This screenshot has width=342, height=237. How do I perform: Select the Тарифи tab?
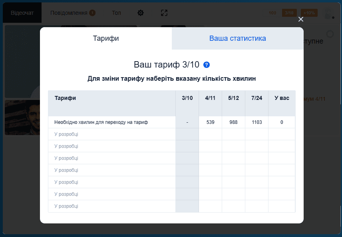click(x=105, y=38)
